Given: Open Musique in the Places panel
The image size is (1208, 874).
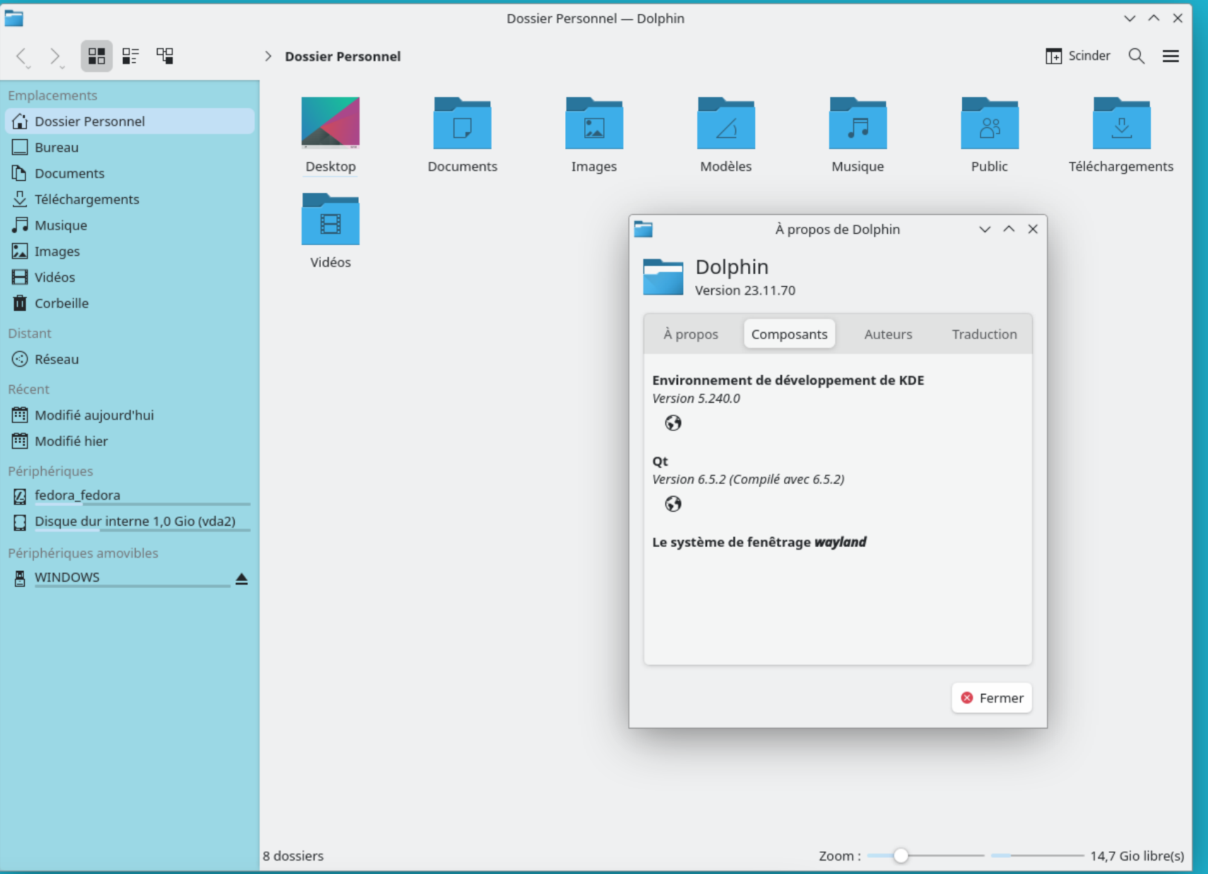Looking at the screenshot, I should pyautogui.click(x=130, y=225).
